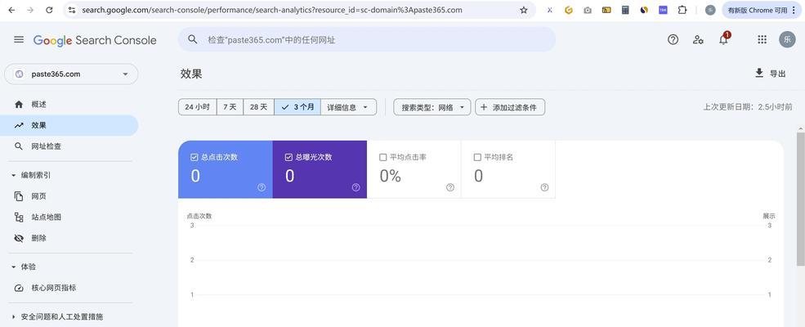Open the 搜索类型：网络 filter dropdown
This screenshot has height=327, width=805.
432,107
